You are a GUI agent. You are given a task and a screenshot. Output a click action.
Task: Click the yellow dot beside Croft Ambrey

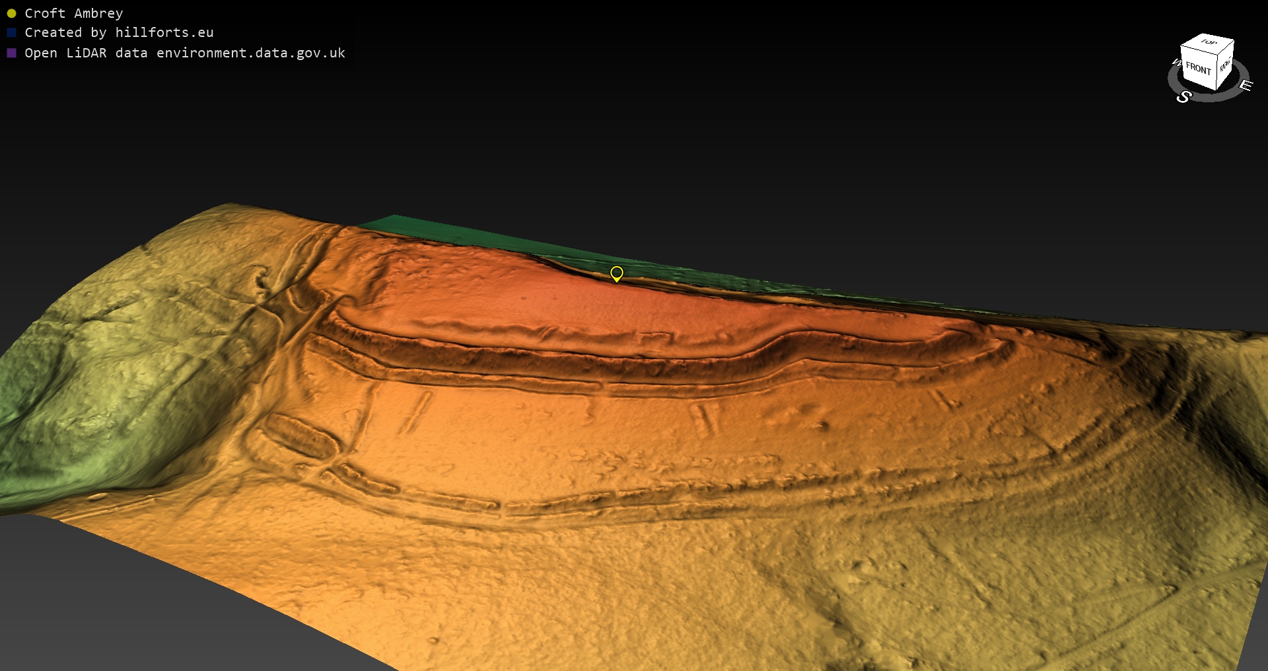point(11,13)
